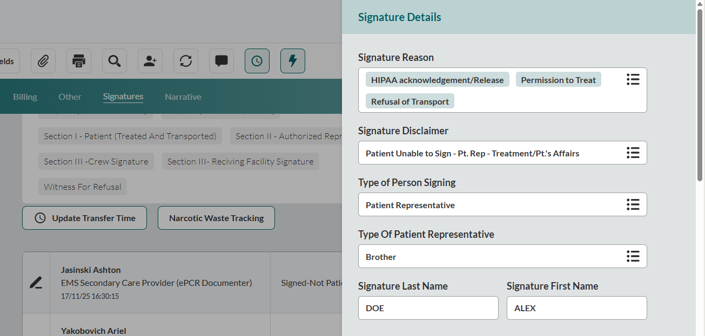Click the printer icon in toolbar

pos(79,61)
